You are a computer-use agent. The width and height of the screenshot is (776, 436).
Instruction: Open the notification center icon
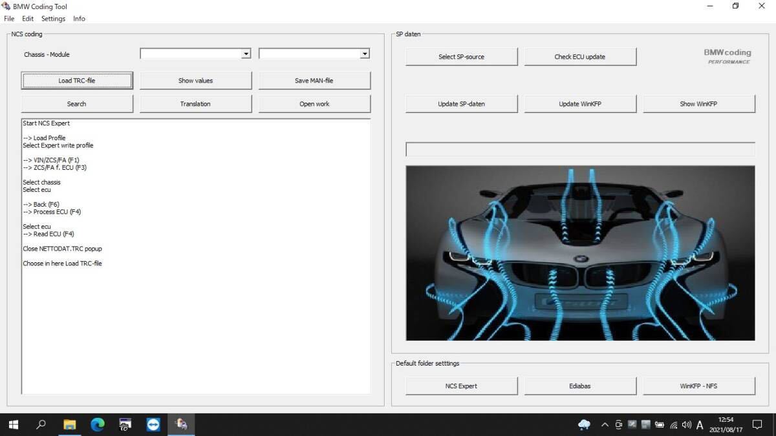pos(757,424)
